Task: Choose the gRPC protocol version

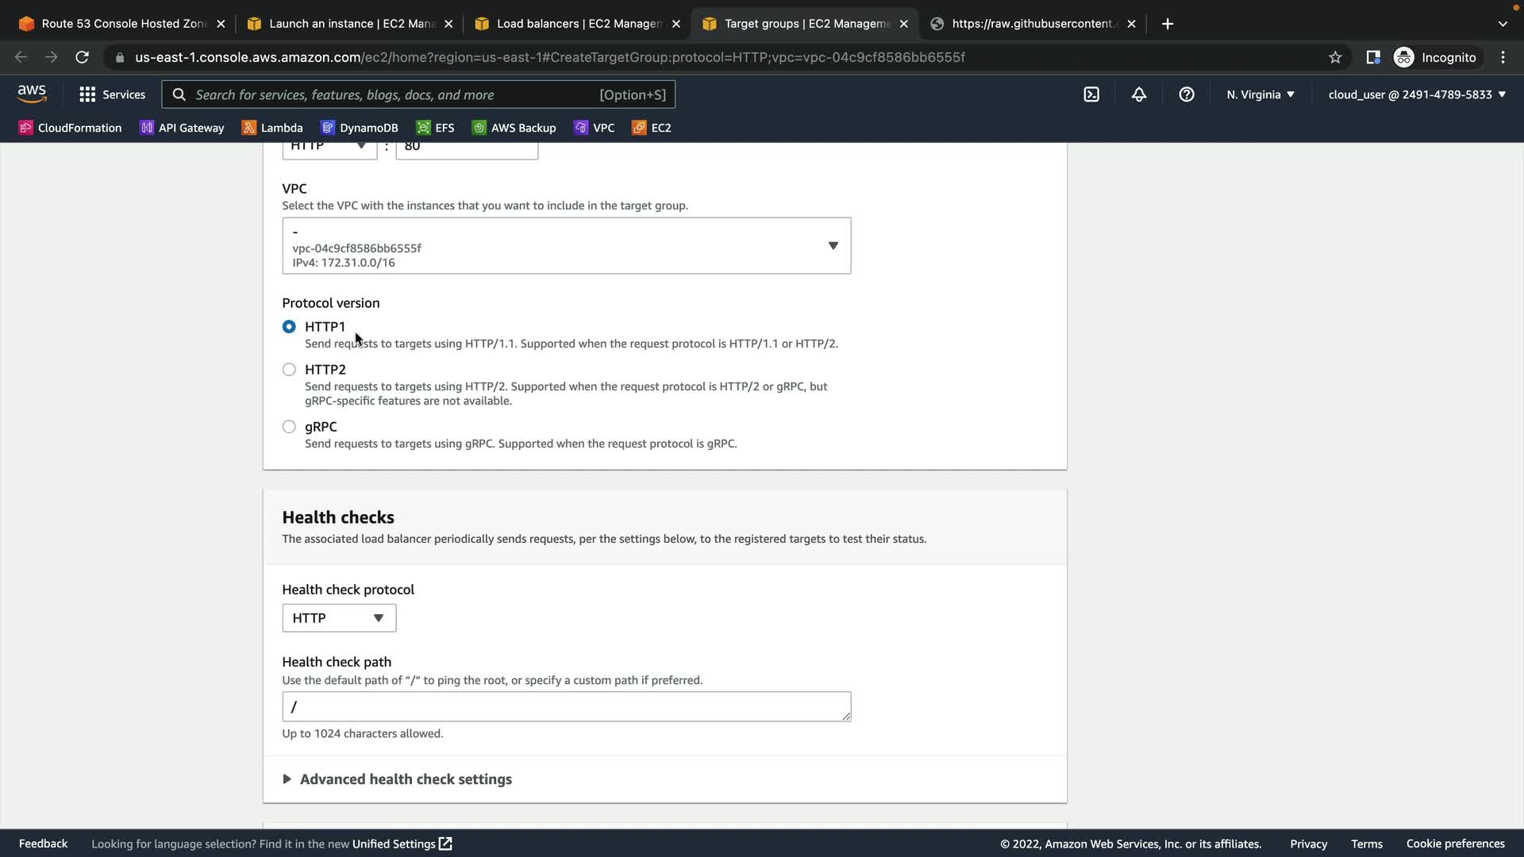Action: click(289, 427)
